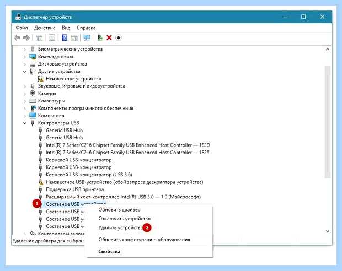Choose Обновить конфигурацию оборудования
The height and width of the screenshot is (271, 342).
(x=144, y=240)
